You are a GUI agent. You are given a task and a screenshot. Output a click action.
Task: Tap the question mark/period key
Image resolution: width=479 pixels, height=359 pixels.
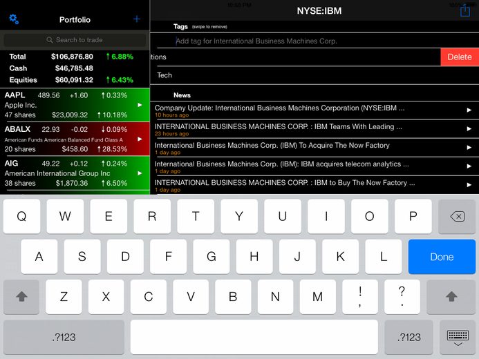click(402, 296)
